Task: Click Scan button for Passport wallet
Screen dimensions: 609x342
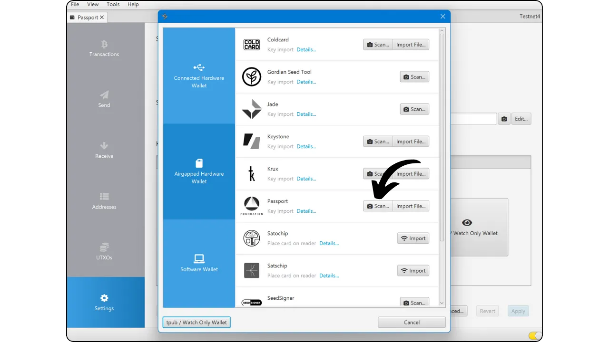Action: 378,206
